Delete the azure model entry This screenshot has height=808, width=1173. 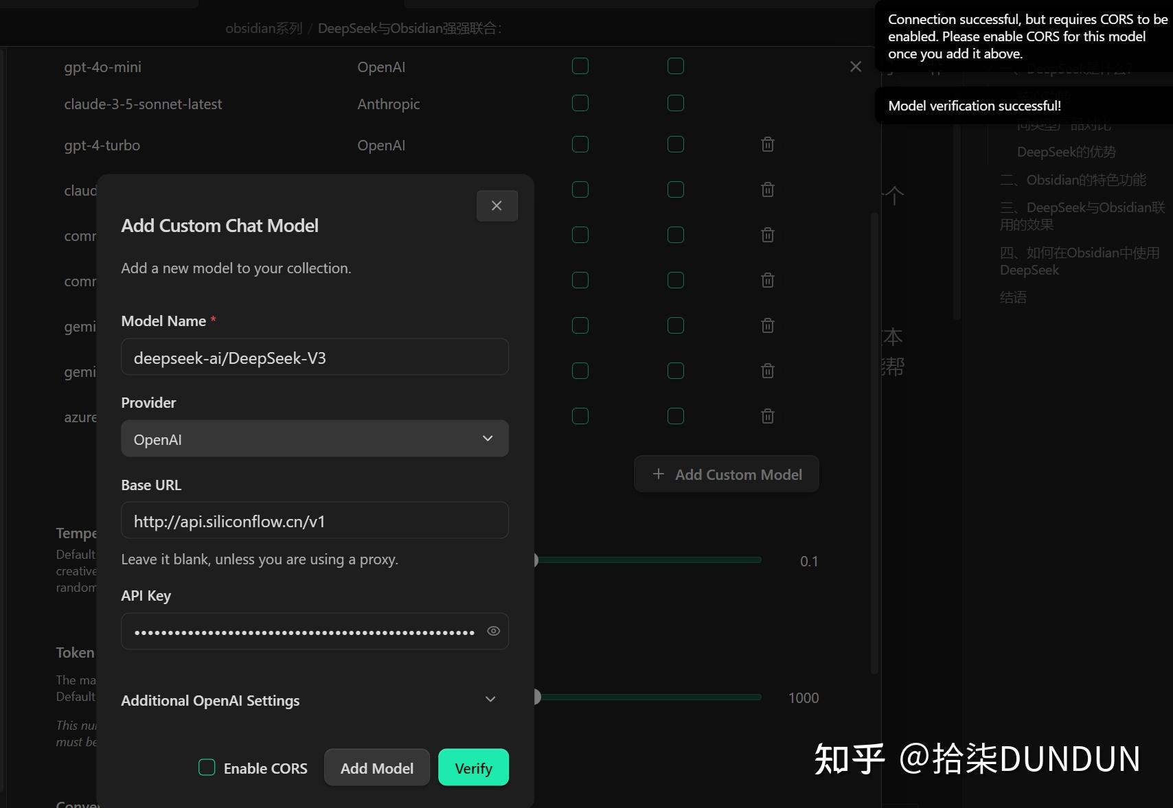767,416
